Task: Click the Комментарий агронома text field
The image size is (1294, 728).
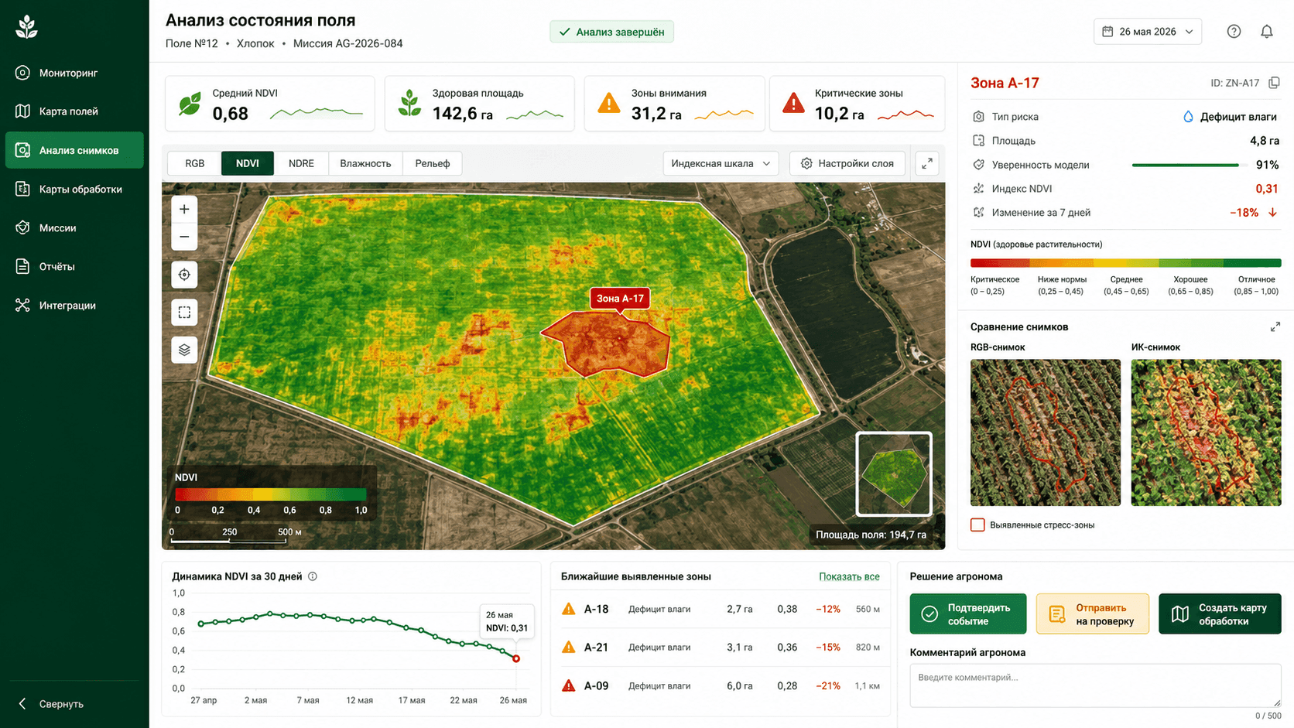Action: pyautogui.click(x=1096, y=685)
